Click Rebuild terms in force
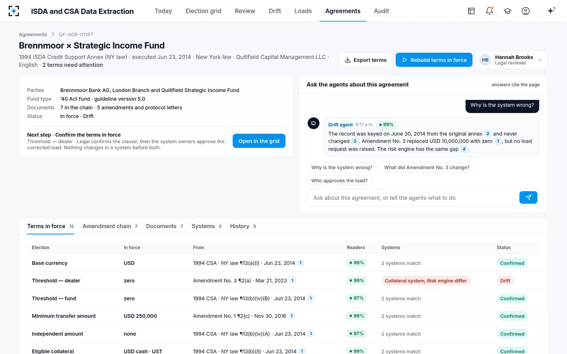 (434, 60)
